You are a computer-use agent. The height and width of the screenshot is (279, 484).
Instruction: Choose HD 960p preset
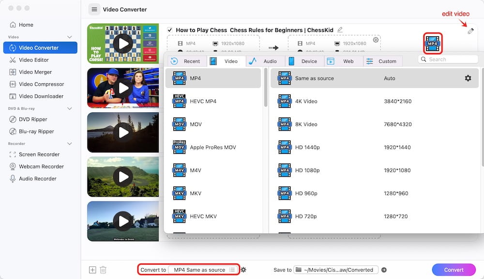375,193
